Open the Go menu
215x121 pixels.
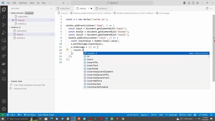tap(38, 3)
